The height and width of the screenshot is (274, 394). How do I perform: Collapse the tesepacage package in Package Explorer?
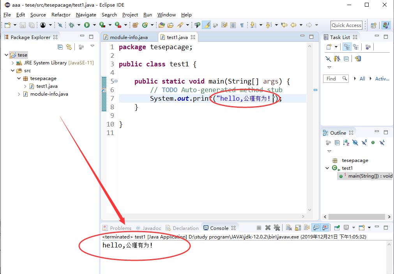(19, 78)
